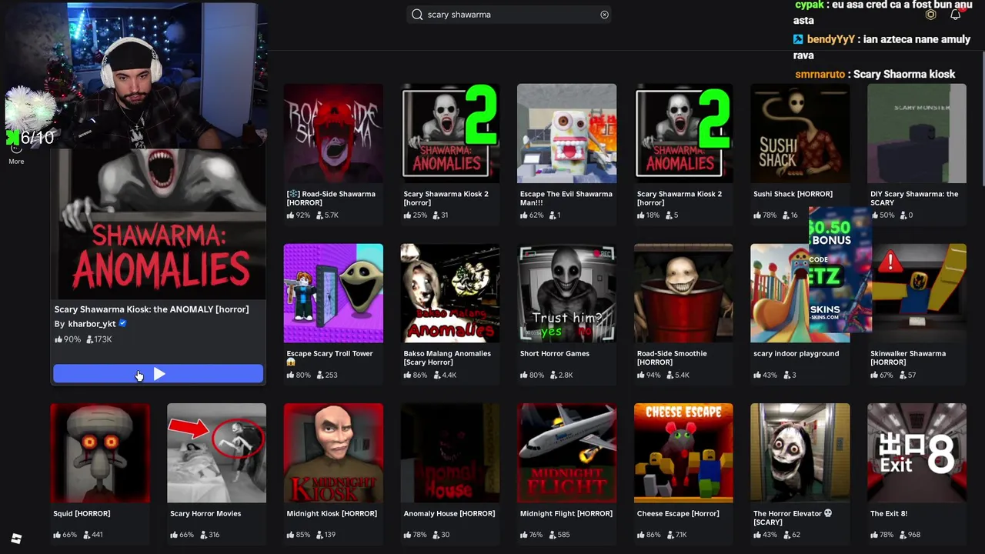Open Short Horror Games thumbnail
The height and width of the screenshot is (554, 985).
pyautogui.click(x=567, y=293)
